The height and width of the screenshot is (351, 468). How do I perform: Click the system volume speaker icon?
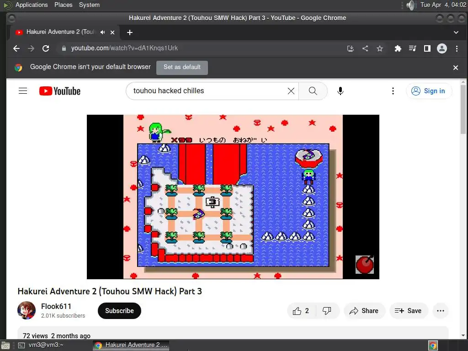pos(411,5)
